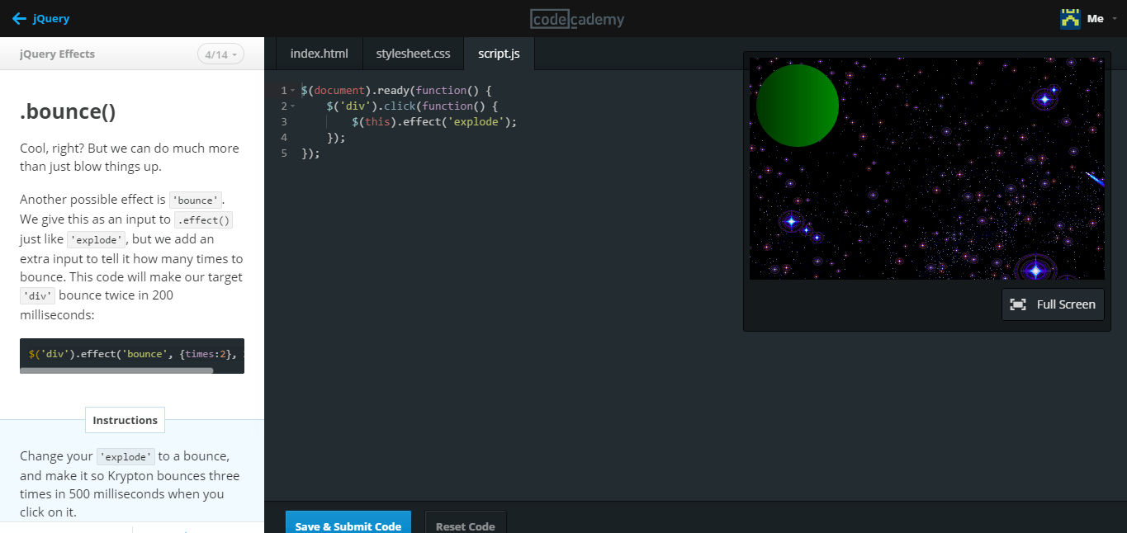Click the green Krypton planet
1127x533 pixels.
[x=798, y=106]
